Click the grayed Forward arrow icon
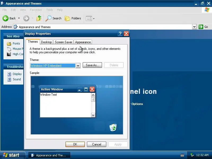 [x=26, y=18]
